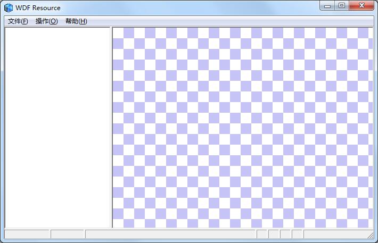Screen dimensions: 378x243
Task: Maximize the WDF Resource window
Action: 341,6
